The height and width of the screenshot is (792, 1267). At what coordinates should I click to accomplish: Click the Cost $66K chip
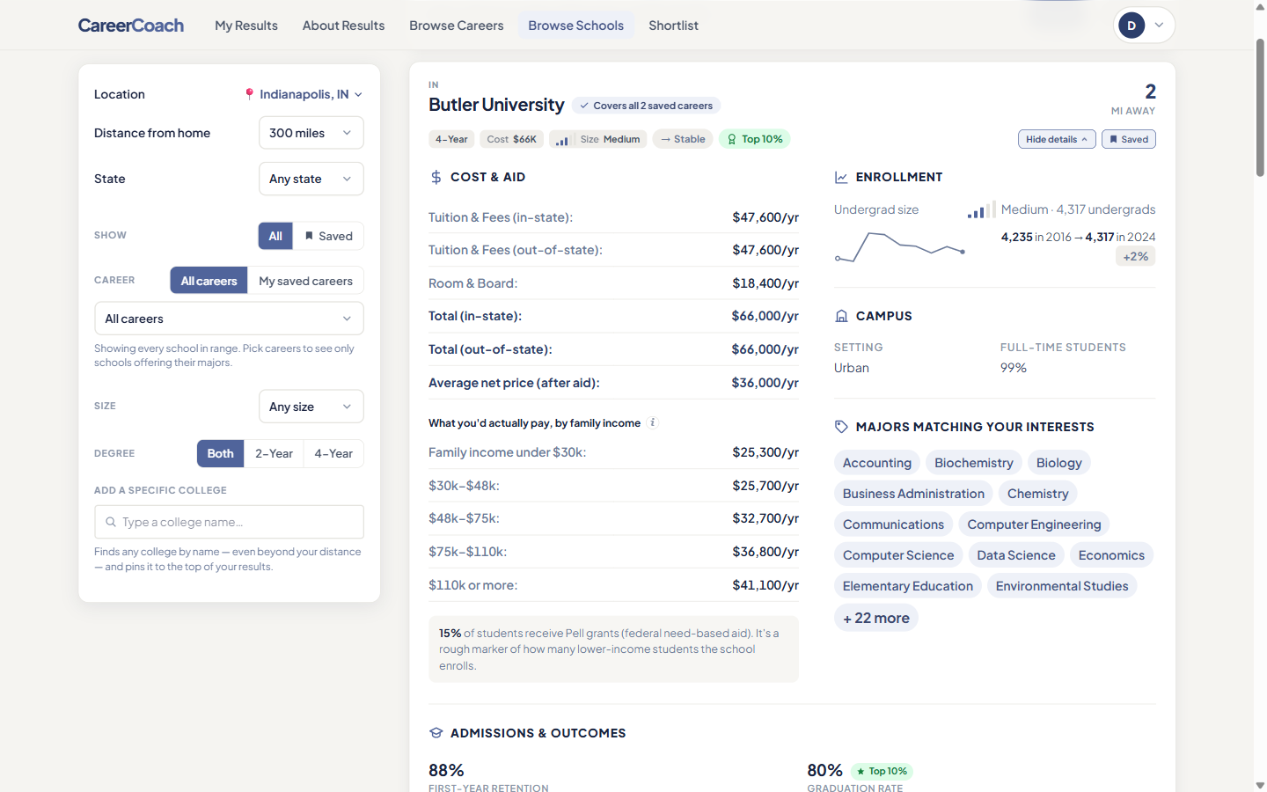[512, 139]
